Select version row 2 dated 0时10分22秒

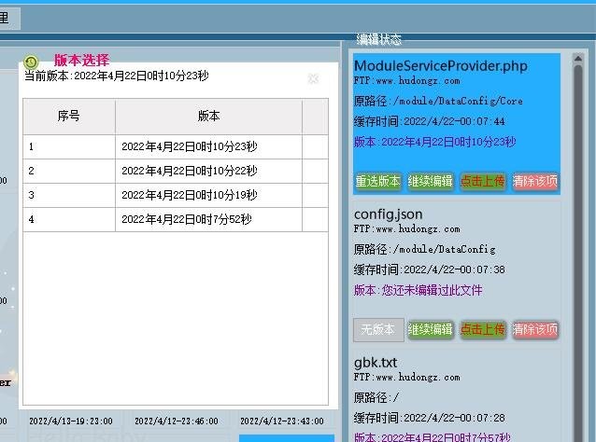(176, 171)
